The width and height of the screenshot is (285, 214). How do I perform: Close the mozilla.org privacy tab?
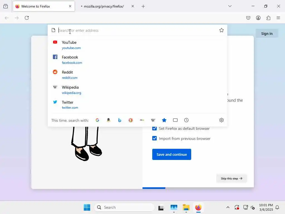[x=133, y=6]
